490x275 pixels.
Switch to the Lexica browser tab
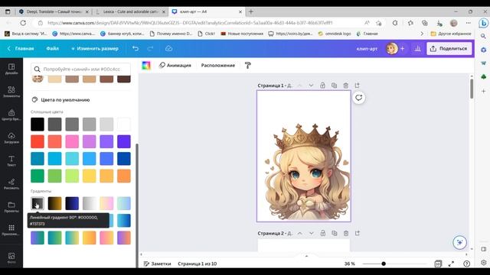[x=130, y=11]
